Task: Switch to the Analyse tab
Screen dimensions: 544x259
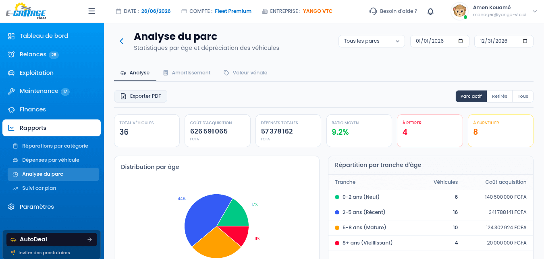Action: click(135, 73)
